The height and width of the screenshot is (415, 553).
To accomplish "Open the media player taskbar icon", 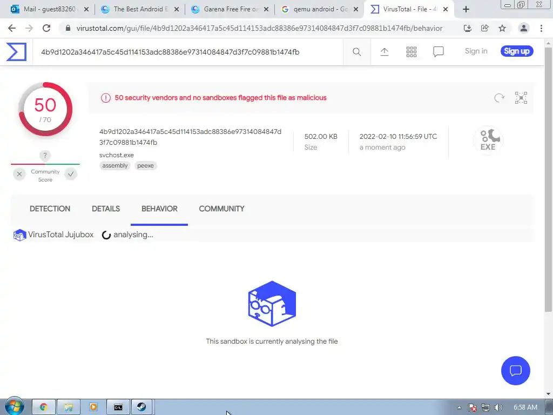I will coord(93,407).
